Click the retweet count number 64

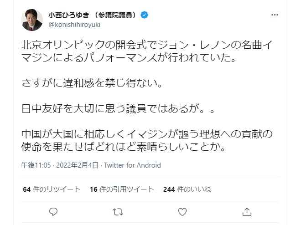26,189
